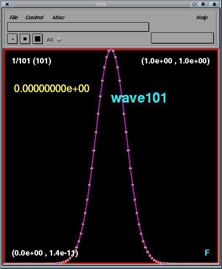222x269 pixels.
Task: Open the Control menu
Action: (34, 18)
